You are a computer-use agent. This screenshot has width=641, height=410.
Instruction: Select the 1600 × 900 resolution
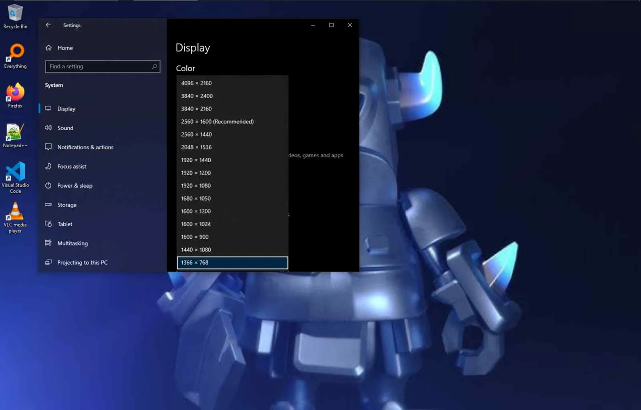[x=232, y=237]
